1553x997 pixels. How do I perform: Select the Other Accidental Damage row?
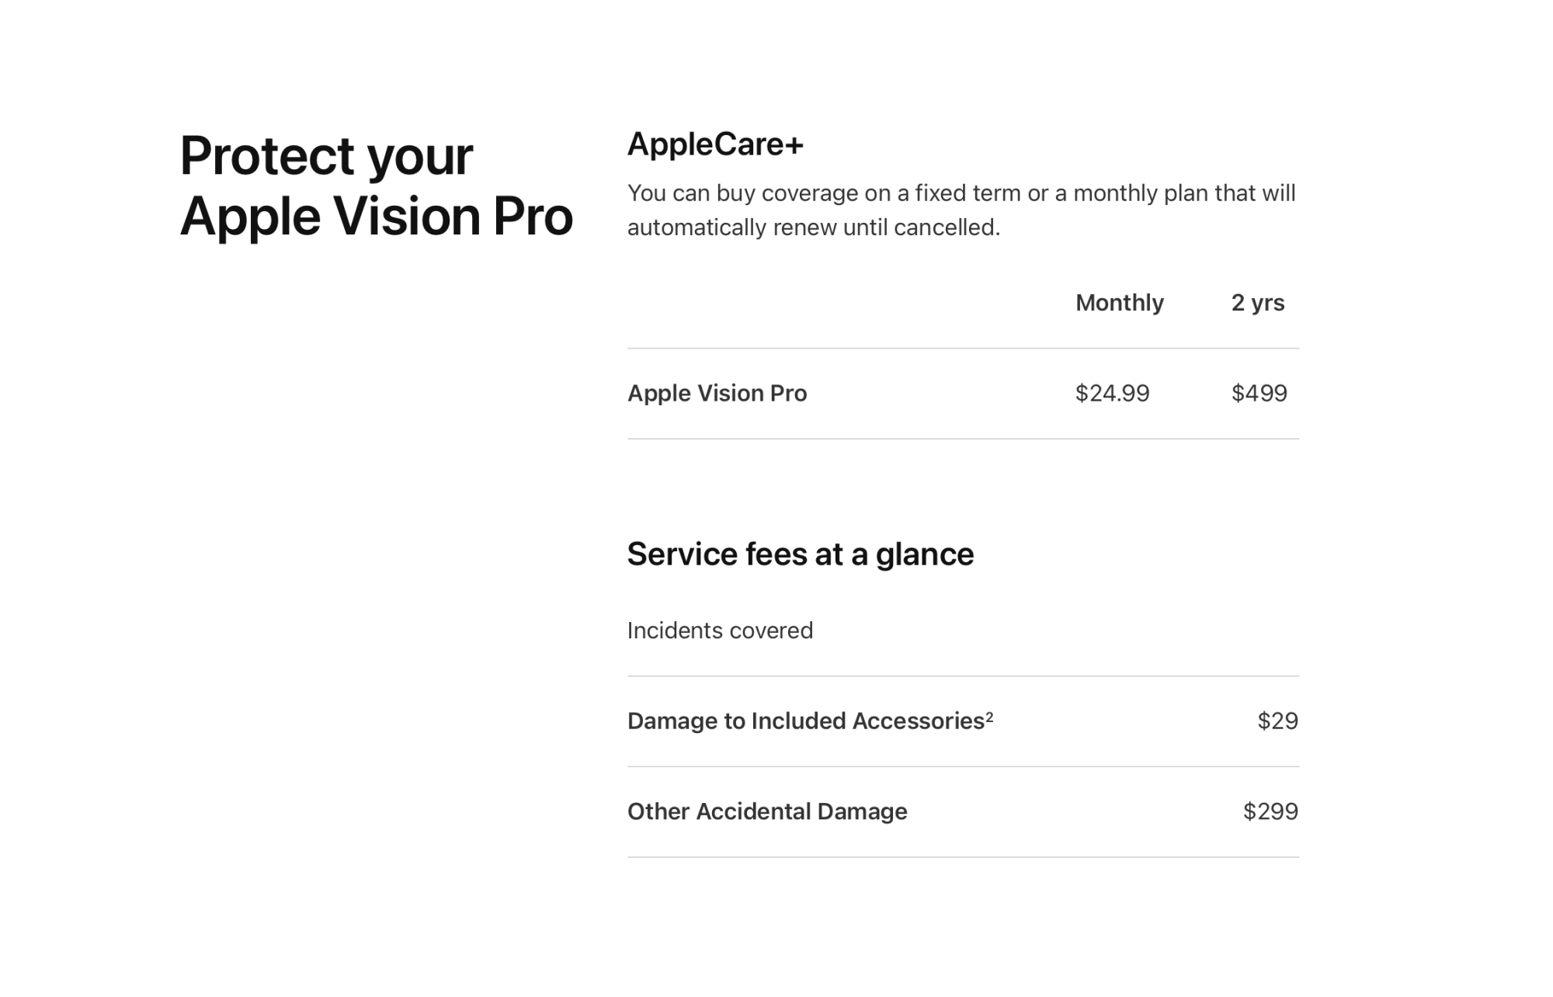pos(963,812)
